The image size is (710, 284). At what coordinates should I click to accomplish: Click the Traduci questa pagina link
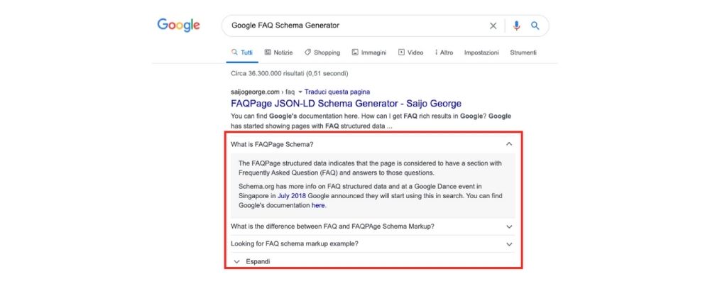337,92
